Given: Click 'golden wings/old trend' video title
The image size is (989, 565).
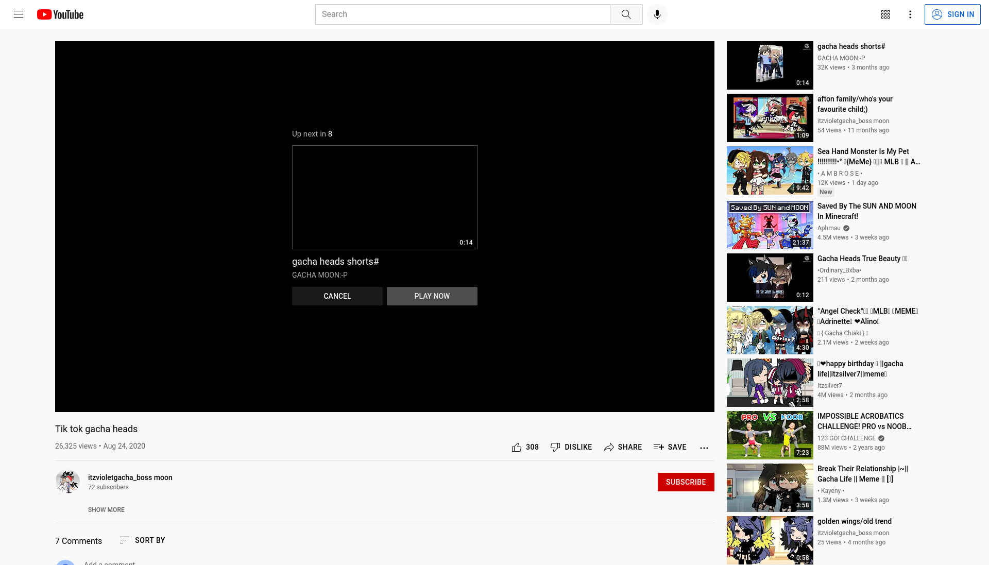Looking at the screenshot, I should 855,521.
